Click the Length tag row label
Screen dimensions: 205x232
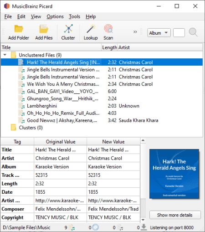(x=10, y=184)
